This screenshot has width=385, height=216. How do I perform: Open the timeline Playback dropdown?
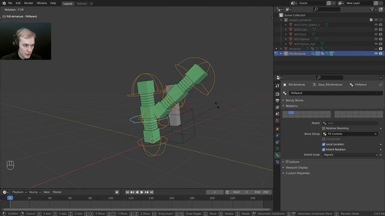pos(19,192)
